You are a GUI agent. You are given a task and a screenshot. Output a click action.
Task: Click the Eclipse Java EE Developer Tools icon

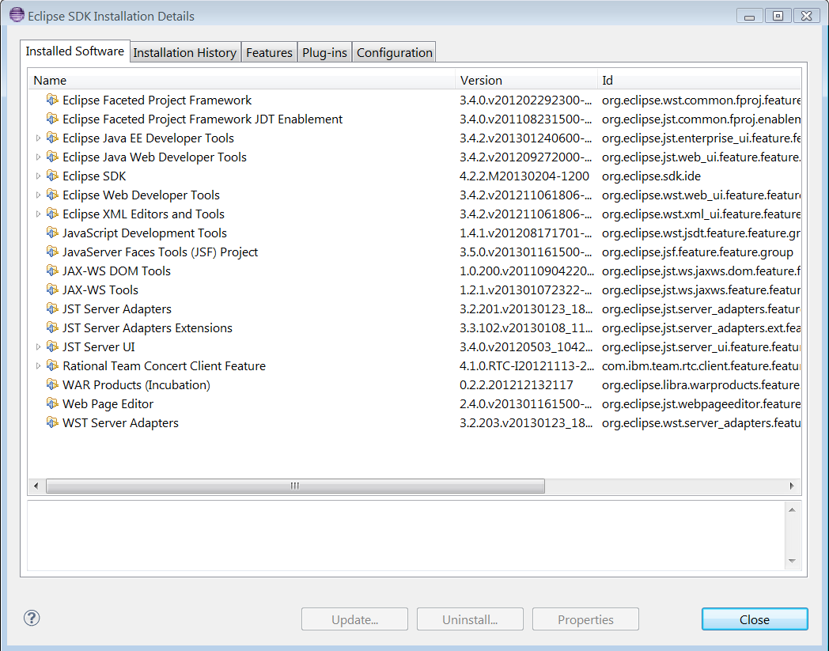(x=52, y=138)
